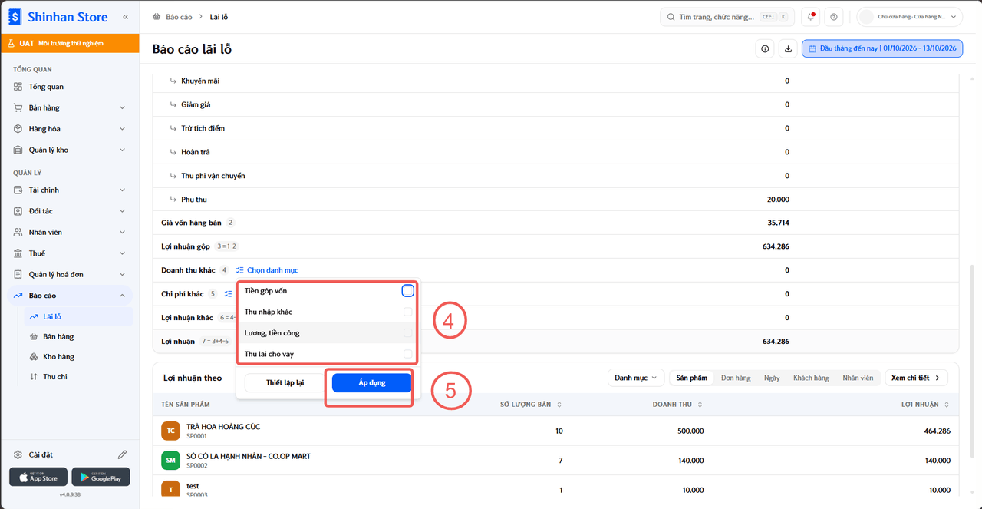Open the Tổng quan overview page
The width and height of the screenshot is (982, 509).
70,87
